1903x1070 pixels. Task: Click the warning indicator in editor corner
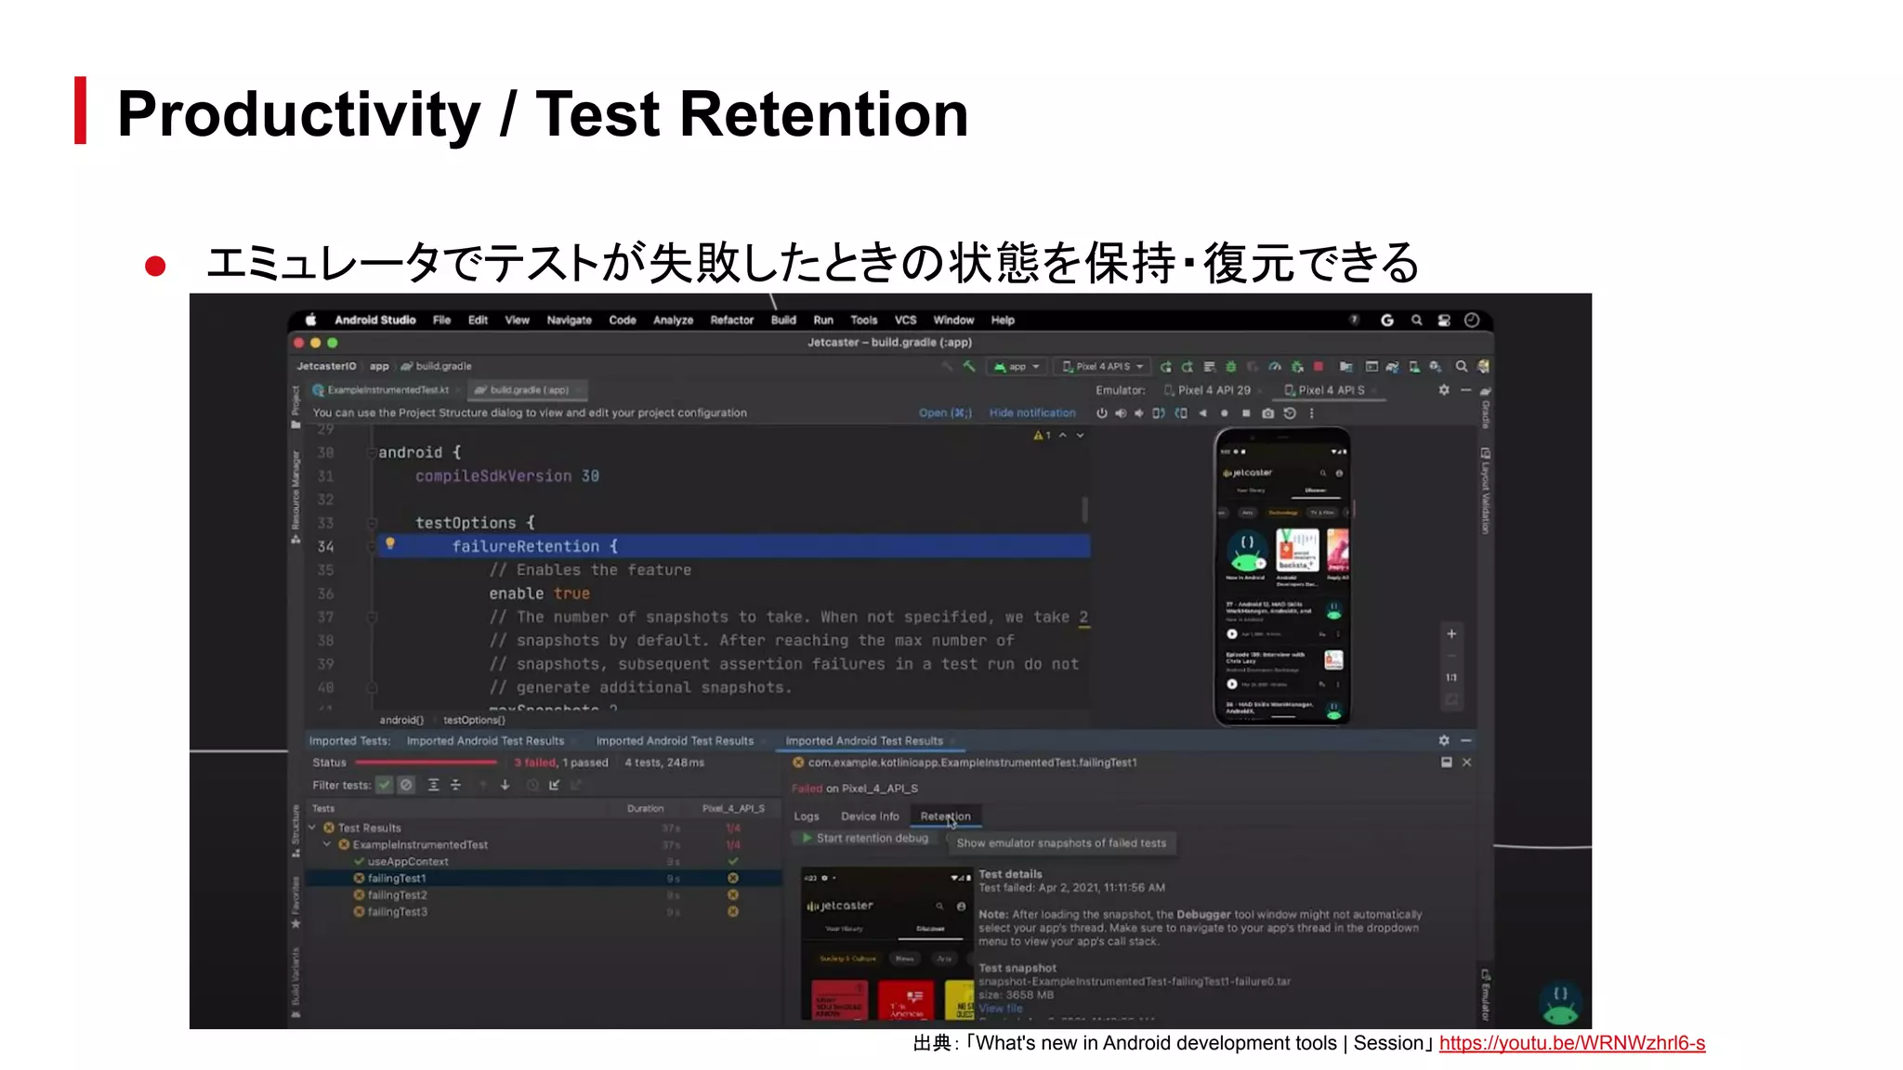1042,436
